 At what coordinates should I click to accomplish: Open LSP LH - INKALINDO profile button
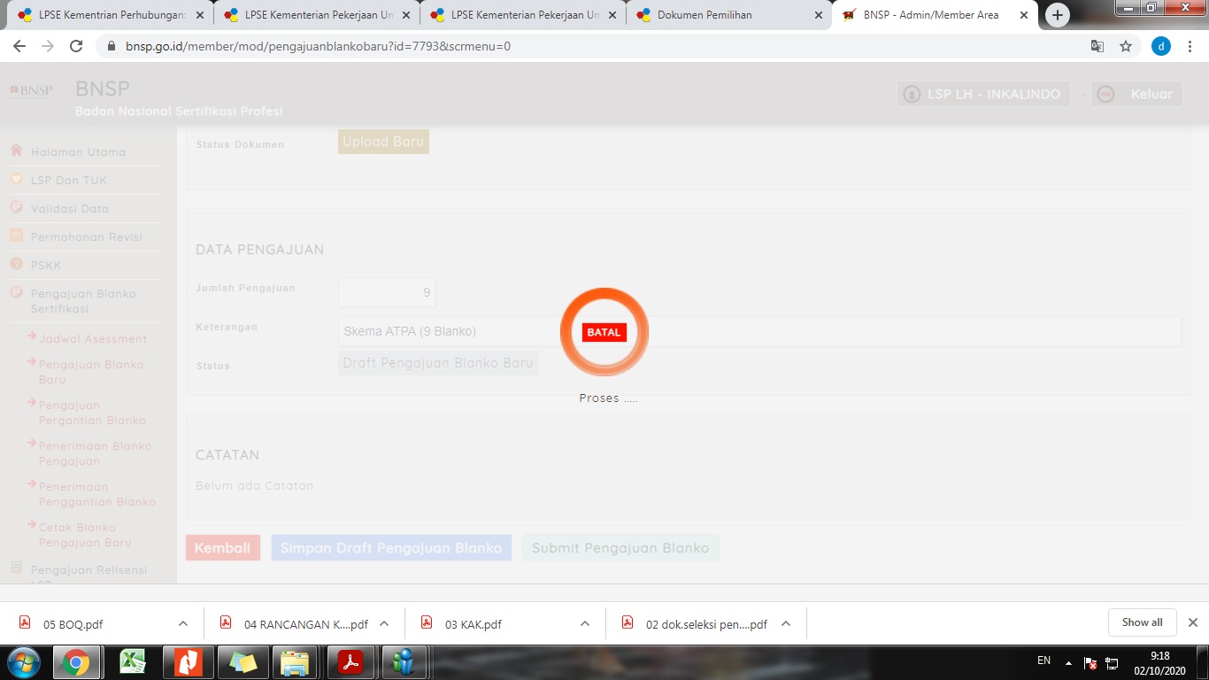[983, 94]
